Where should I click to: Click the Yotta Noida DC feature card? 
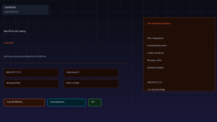point(91,73)
